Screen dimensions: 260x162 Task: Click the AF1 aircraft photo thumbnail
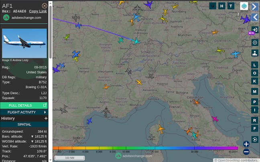click(24, 43)
